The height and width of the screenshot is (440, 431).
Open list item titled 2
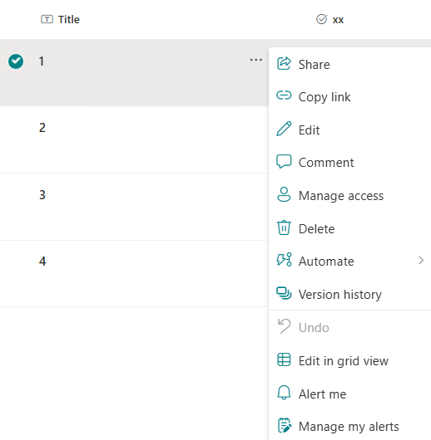pyautogui.click(x=42, y=128)
